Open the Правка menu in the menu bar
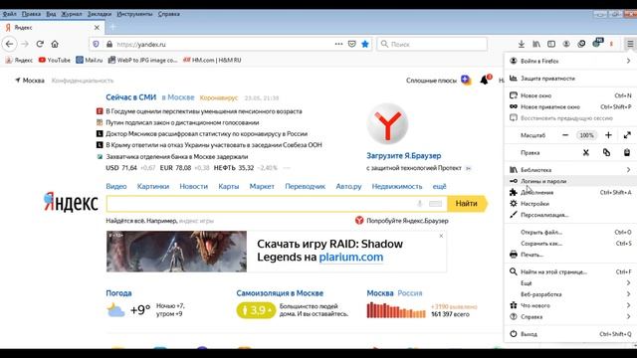637x358 pixels. [31, 14]
